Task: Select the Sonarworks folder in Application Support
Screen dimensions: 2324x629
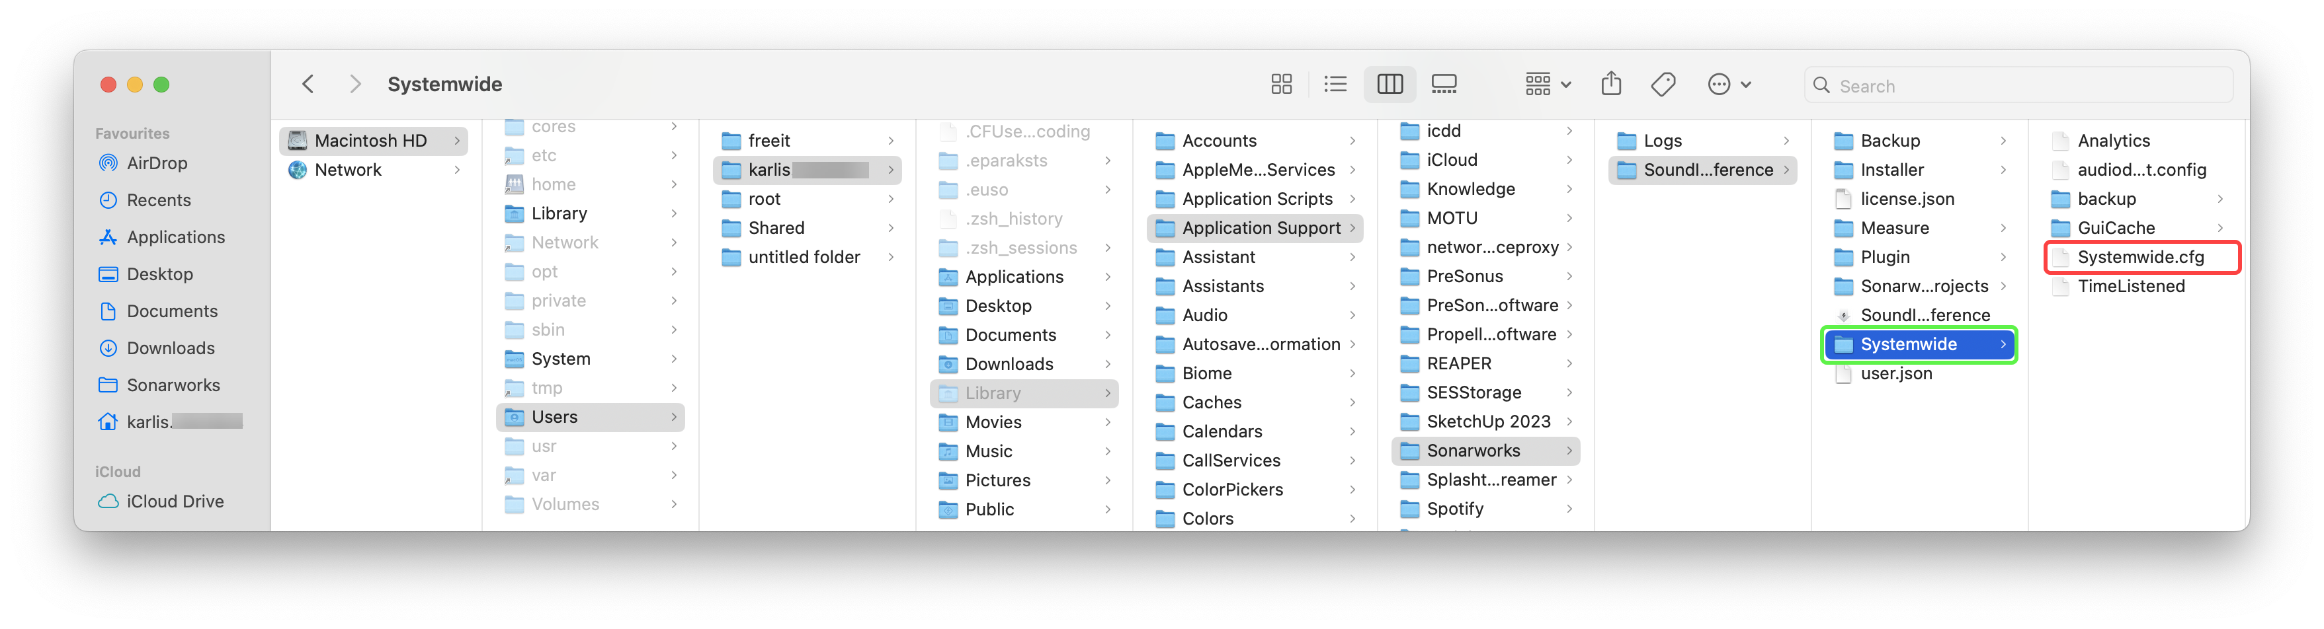Action: click(1472, 451)
